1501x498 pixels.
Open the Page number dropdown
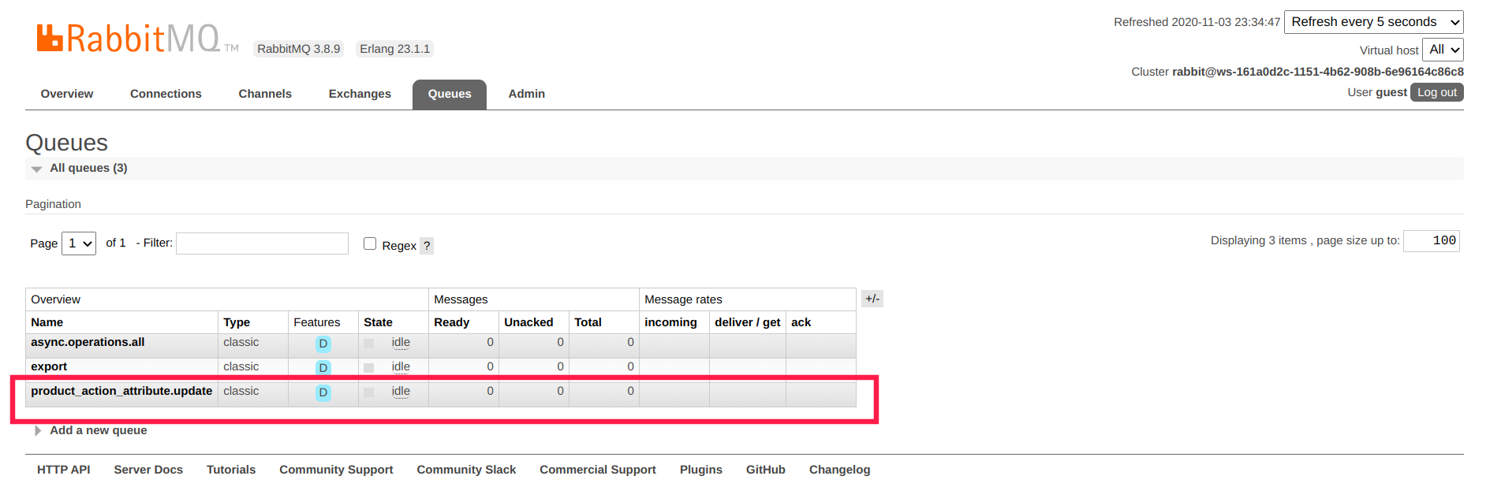pos(79,243)
